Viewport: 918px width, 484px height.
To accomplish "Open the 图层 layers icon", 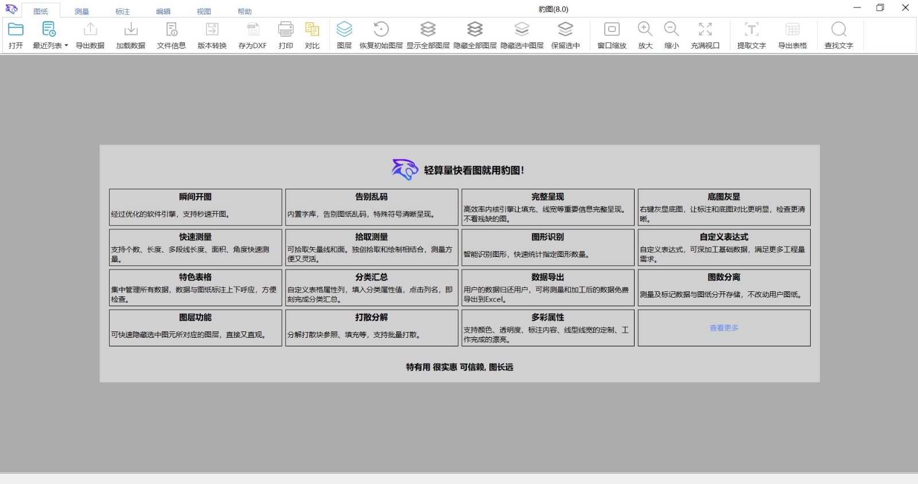I will point(344,29).
